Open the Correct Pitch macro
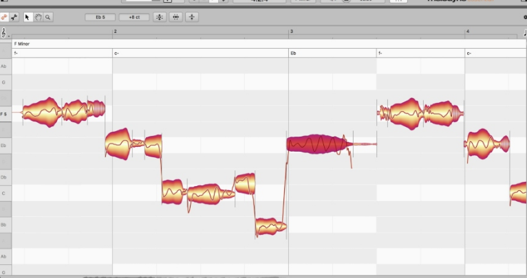 pyautogui.click(x=160, y=17)
